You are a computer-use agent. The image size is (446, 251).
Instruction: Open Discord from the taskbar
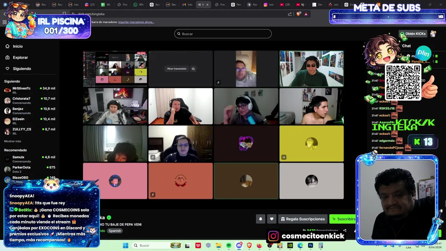[239, 245]
